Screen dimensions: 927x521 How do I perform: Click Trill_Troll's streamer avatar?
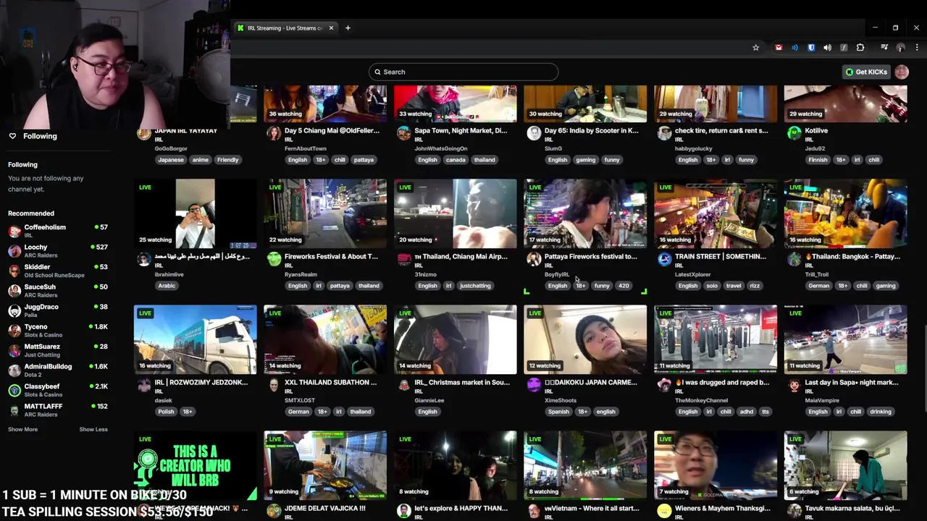click(x=794, y=259)
